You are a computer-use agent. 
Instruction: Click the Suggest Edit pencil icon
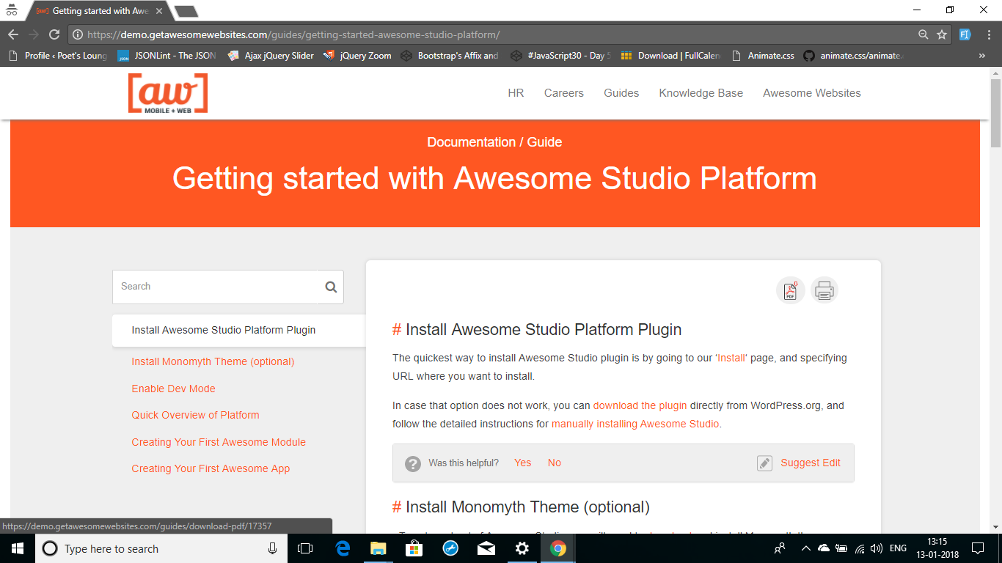coord(764,463)
